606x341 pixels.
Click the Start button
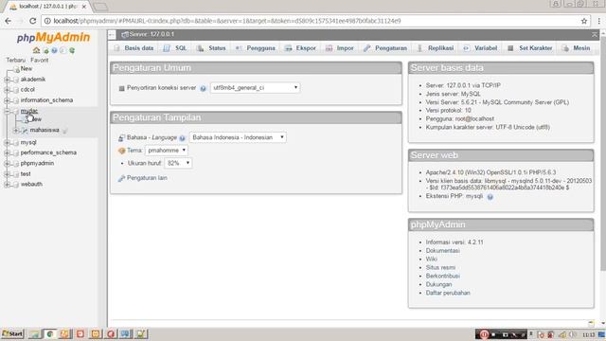[x=12, y=334]
